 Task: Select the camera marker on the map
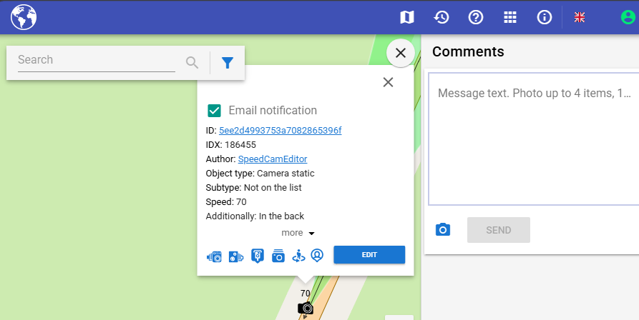(306, 309)
